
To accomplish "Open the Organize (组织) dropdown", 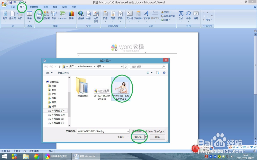I will click(x=49, y=73).
